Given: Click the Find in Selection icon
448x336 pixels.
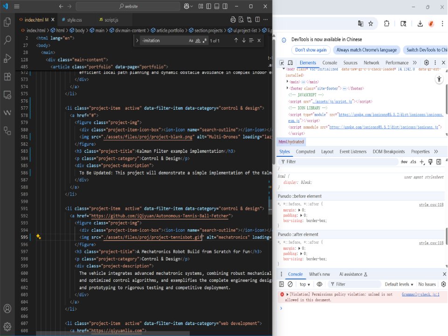Looking at the screenshot, I should tap(251, 41).
